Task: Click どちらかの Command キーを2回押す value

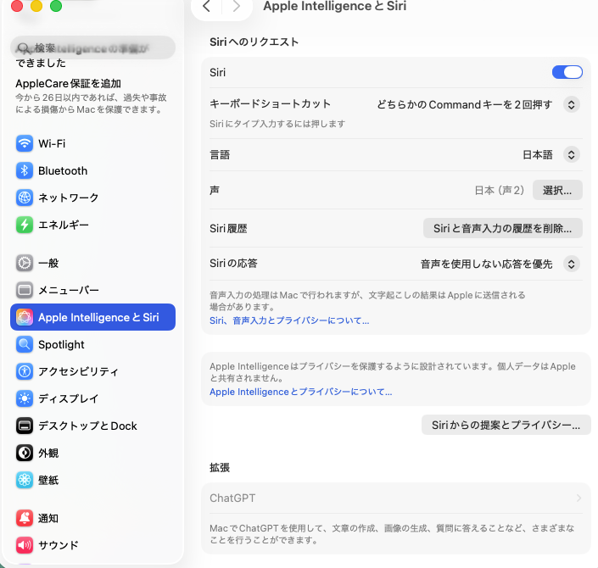Action: (x=465, y=104)
